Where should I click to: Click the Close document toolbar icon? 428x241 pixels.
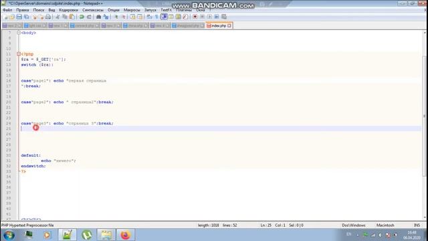pos(34,17)
